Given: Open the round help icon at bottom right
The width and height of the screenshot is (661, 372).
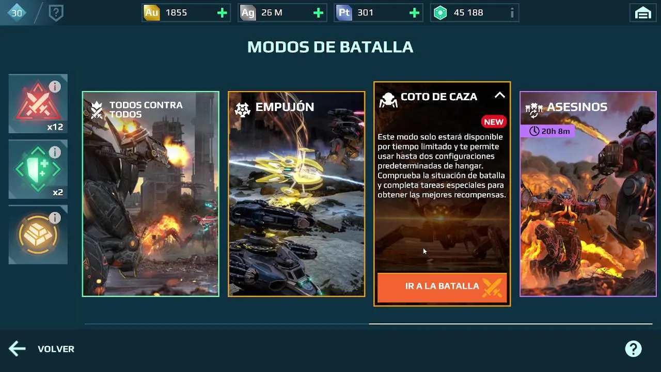Looking at the screenshot, I should click(x=633, y=349).
